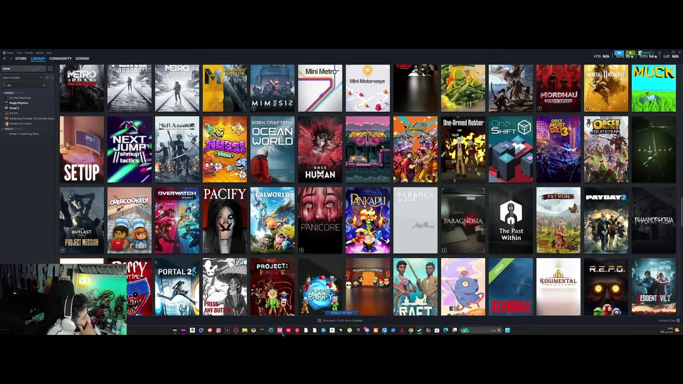Open the View menu
Image resolution: width=683 pixels, height=384 pixels.
tap(19, 53)
